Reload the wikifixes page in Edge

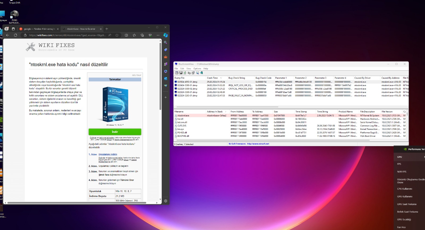tap(15, 35)
